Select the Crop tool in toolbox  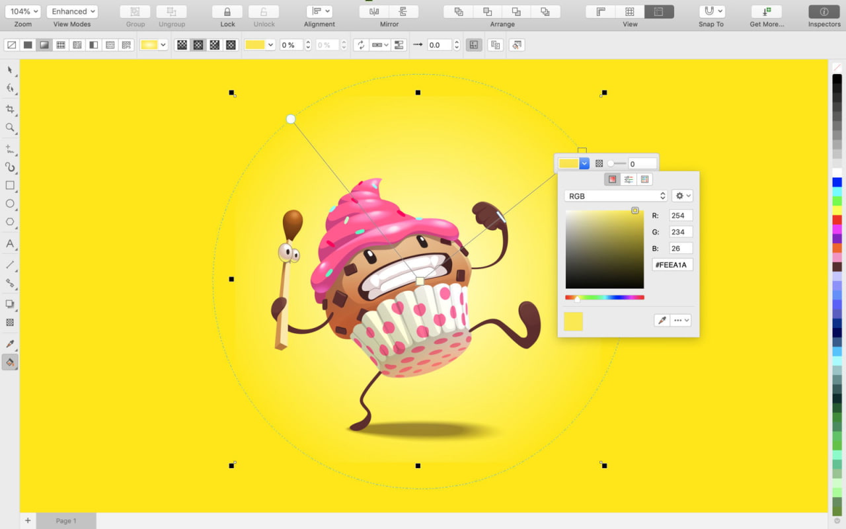point(10,109)
